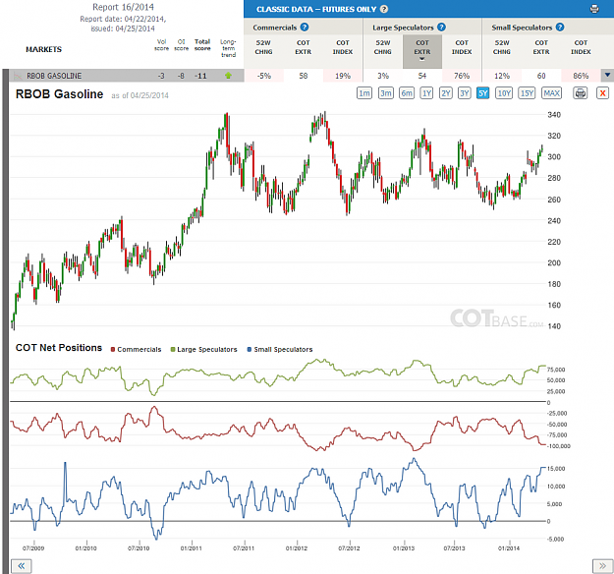The image size is (614, 574).
Task: Sort by Commercials COT INDEX column
Action: click(343, 47)
